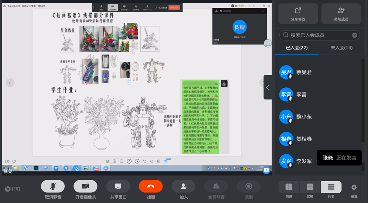The image size is (368, 203).
Task: Collapse the member side panel arrow
Action: 268,87
